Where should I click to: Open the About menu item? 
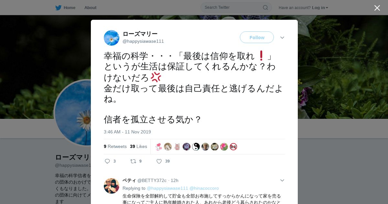coord(90,8)
